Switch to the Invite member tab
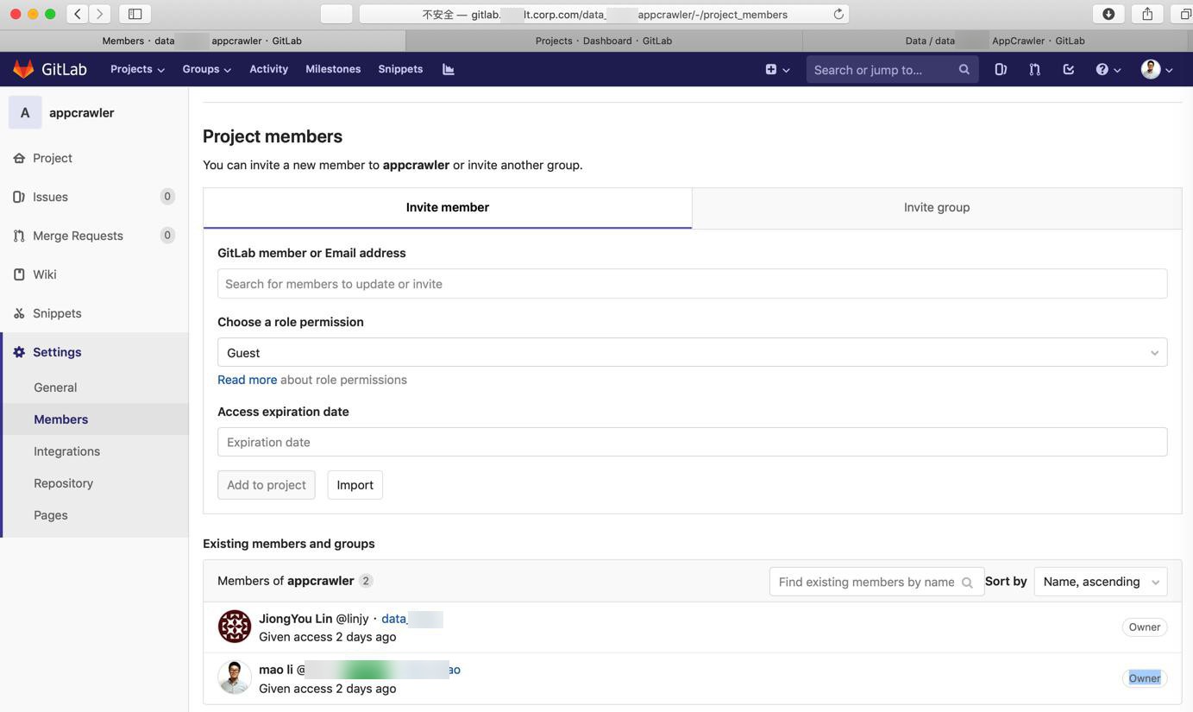This screenshot has height=712, width=1193. [448, 208]
